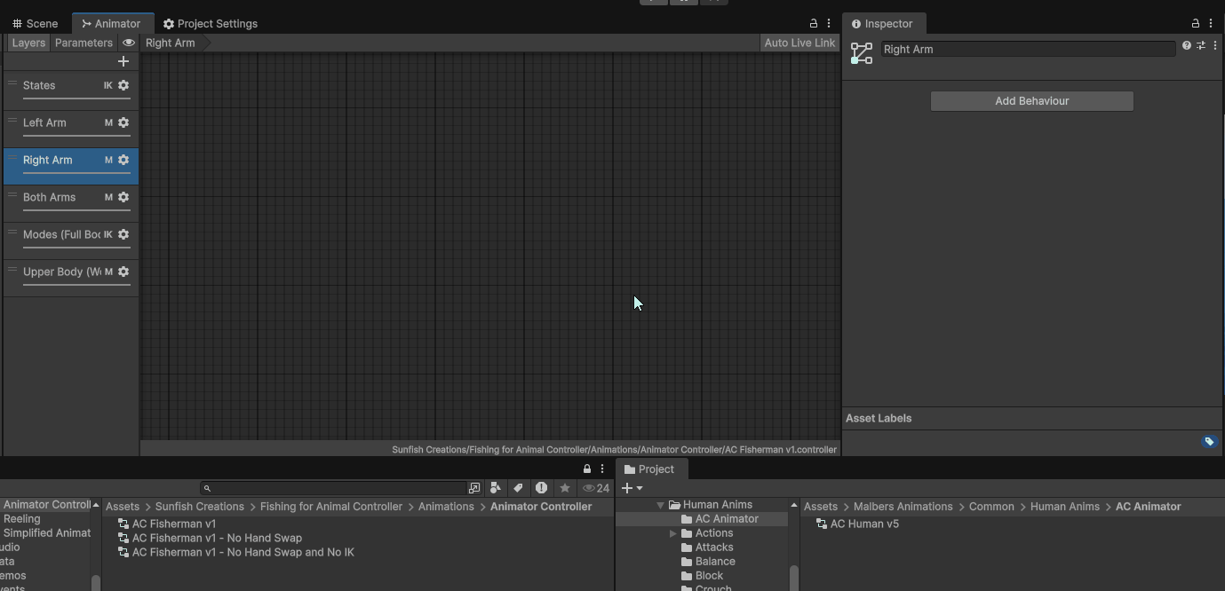Open the Project create plus dropdown
1225x591 pixels.
point(632,488)
